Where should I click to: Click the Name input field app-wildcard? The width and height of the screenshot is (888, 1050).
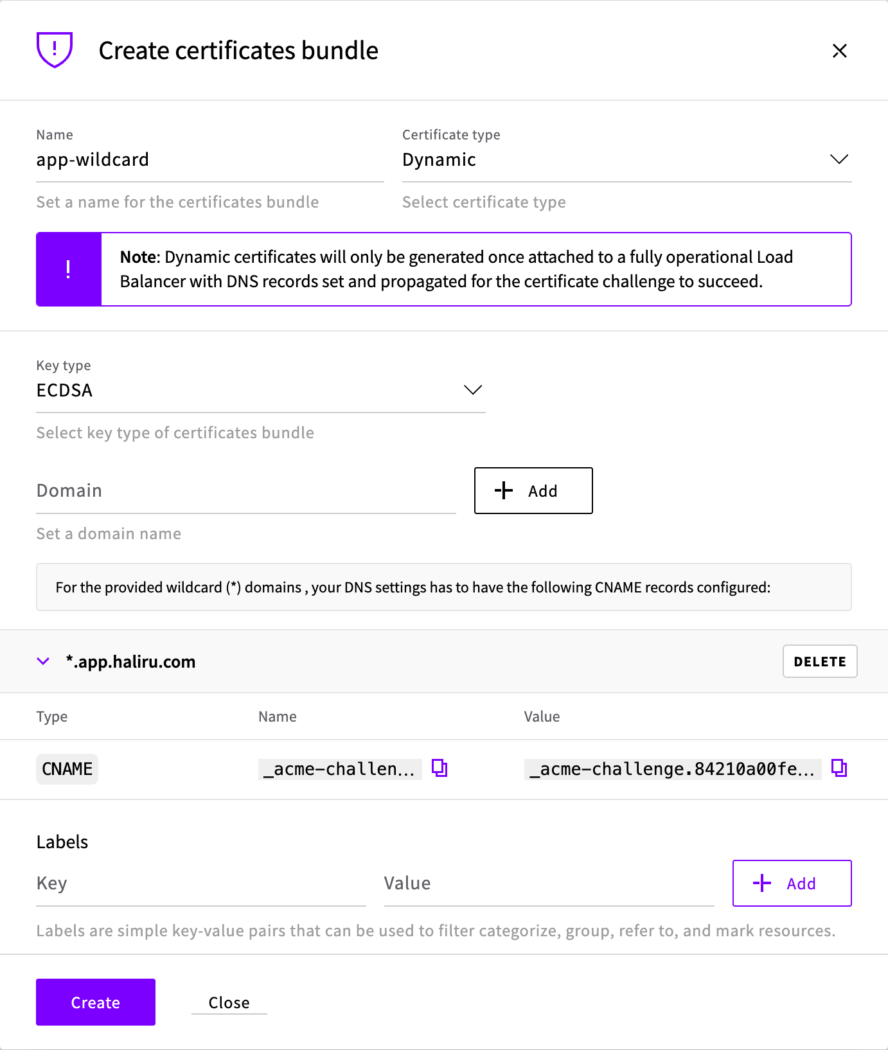(210, 159)
